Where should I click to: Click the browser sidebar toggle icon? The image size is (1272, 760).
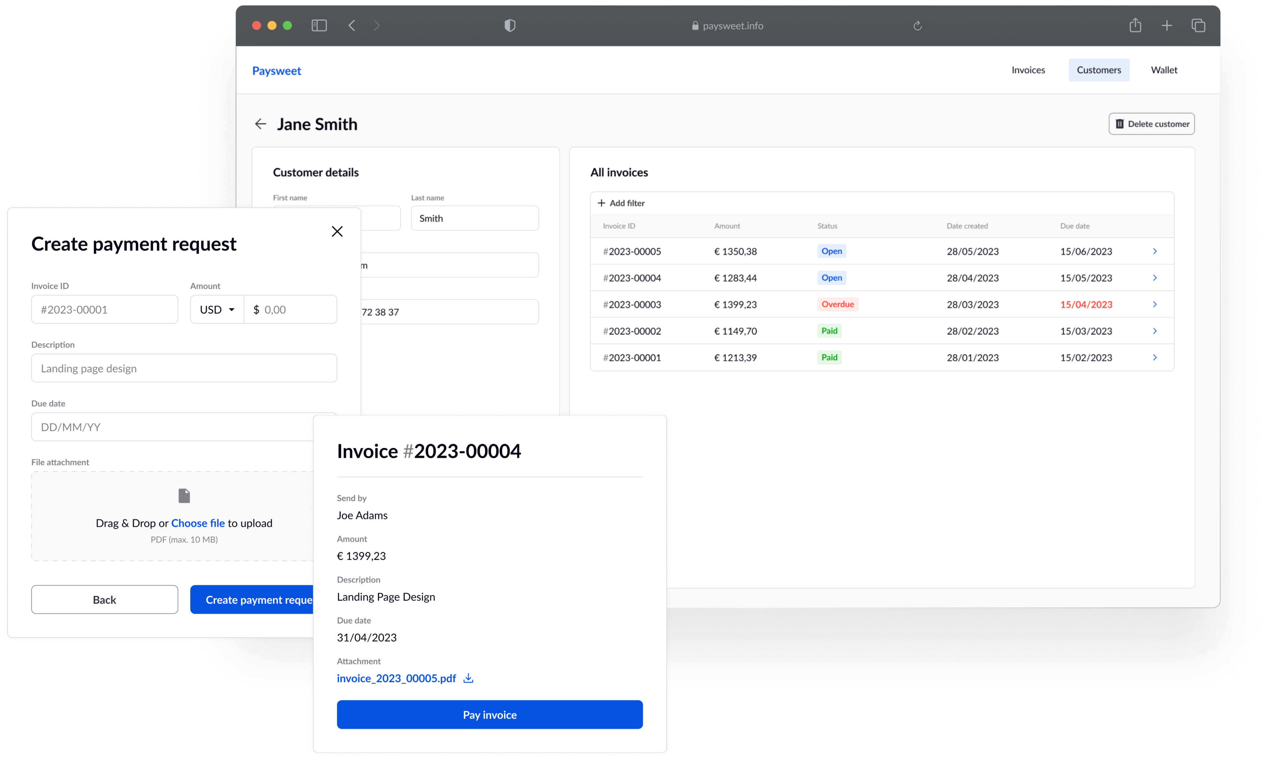pyautogui.click(x=319, y=26)
